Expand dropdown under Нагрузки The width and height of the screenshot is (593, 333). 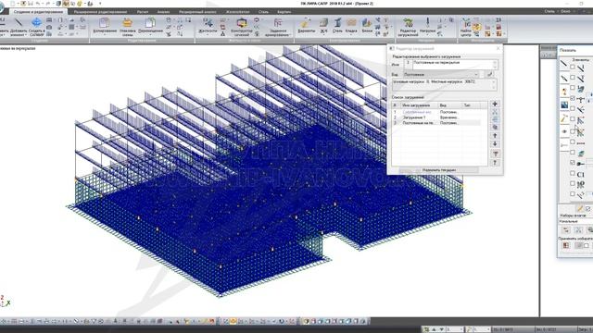point(428,35)
